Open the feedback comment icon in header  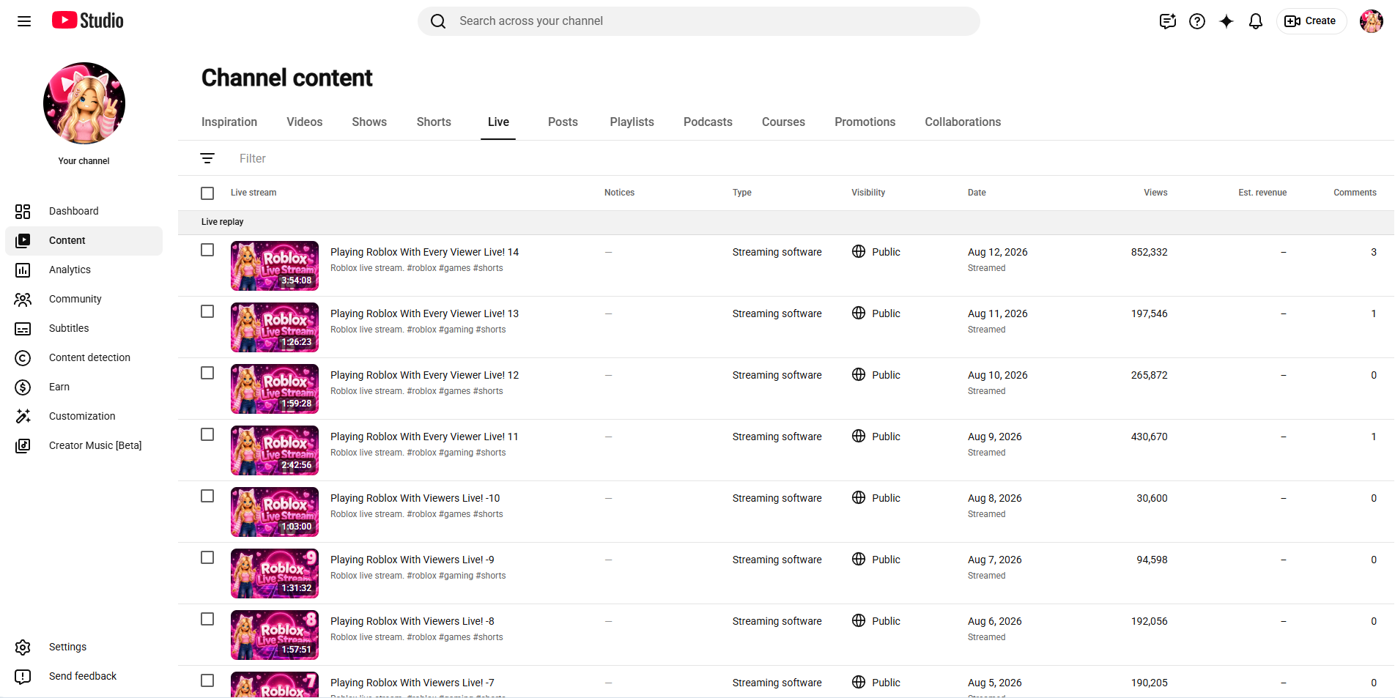[1168, 21]
